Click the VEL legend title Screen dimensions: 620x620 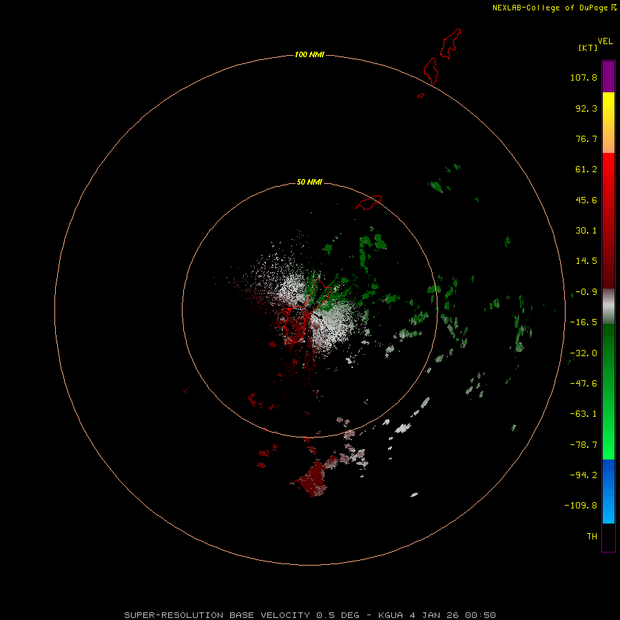(605, 41)
